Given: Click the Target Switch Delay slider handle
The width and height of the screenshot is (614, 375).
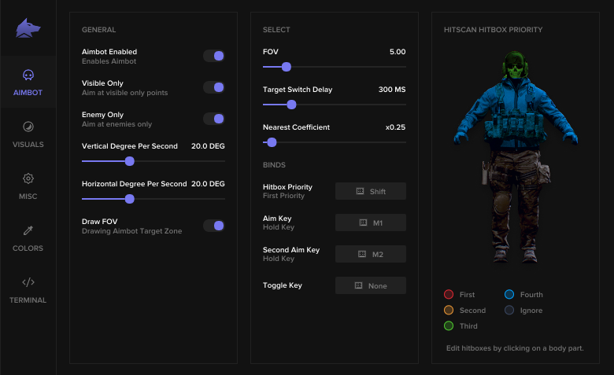Looking at the screenshot, I should point(291,105).
